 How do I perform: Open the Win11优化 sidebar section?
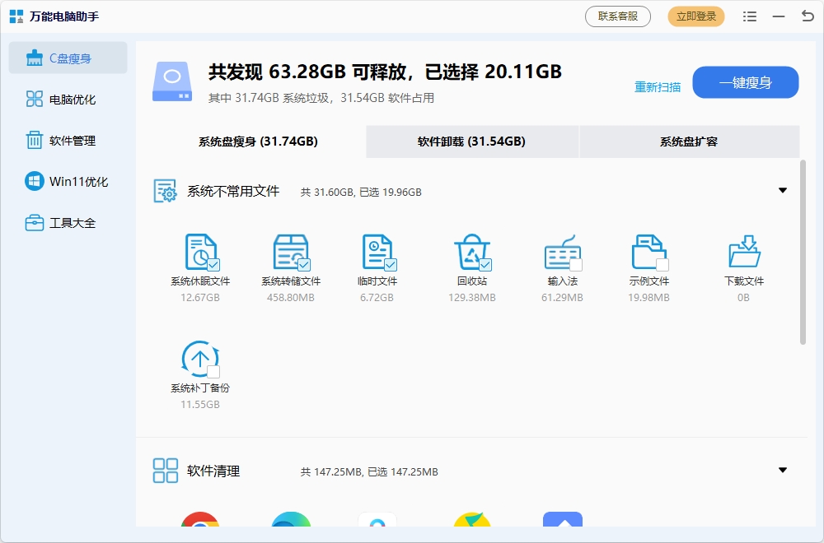coord(68,181)
